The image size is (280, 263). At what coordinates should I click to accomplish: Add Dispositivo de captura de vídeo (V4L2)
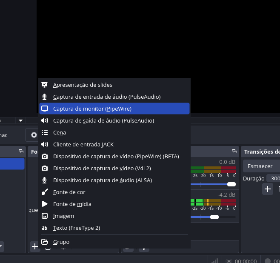[x=114, y=168]
